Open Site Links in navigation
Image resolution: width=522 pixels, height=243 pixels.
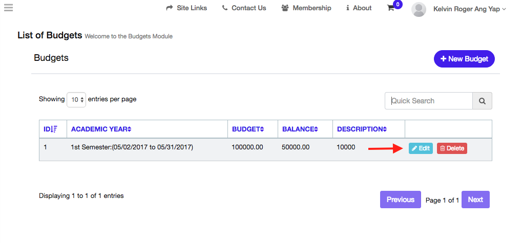point(186,8)
